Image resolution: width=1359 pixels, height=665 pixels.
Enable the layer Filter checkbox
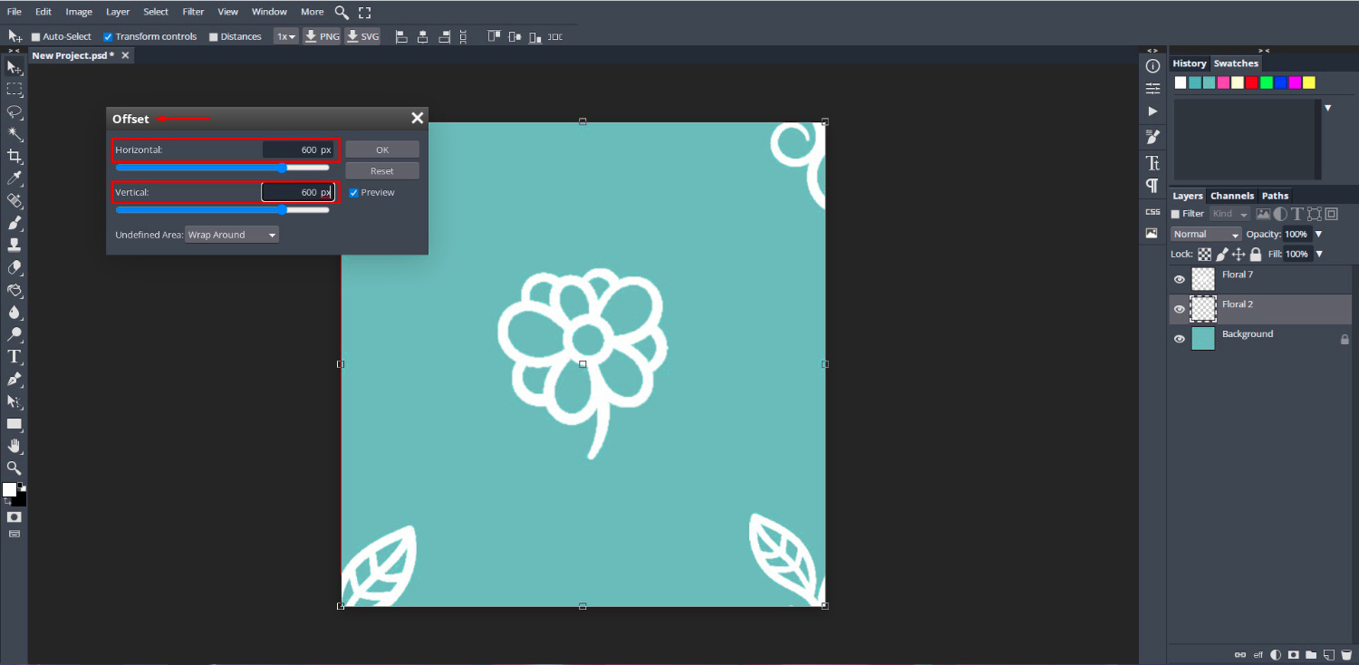click(1176, 214)
